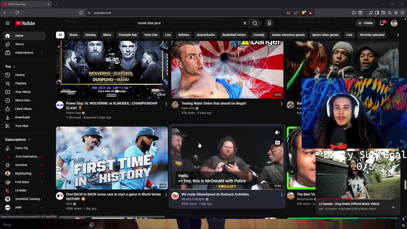Select the All filter chip
Image resolution: width=407 pixels, height=229 pixels.
pos(60,35)
